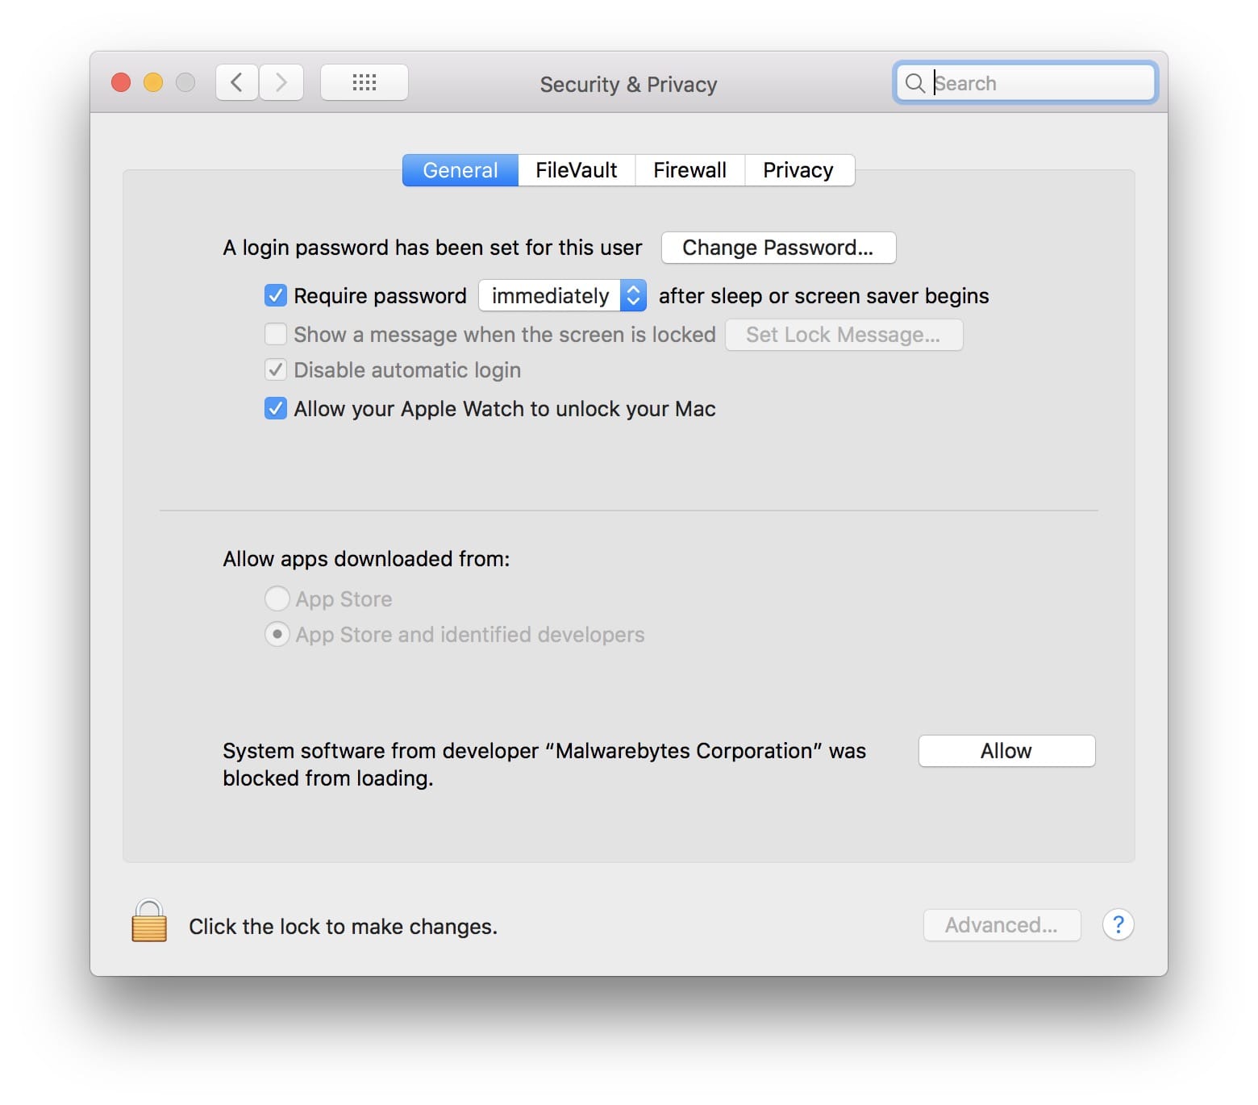This screenshot has width=1258, height=1105.
Task: Select the App Store radio button
Action: pyautogui.click(x=277, y=598)
